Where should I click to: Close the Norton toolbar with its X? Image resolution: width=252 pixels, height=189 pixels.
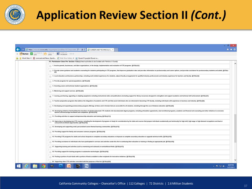pos(17,54)
